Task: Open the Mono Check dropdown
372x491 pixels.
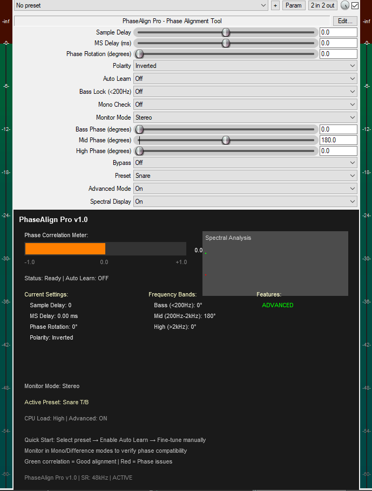Action: point(245,105)
